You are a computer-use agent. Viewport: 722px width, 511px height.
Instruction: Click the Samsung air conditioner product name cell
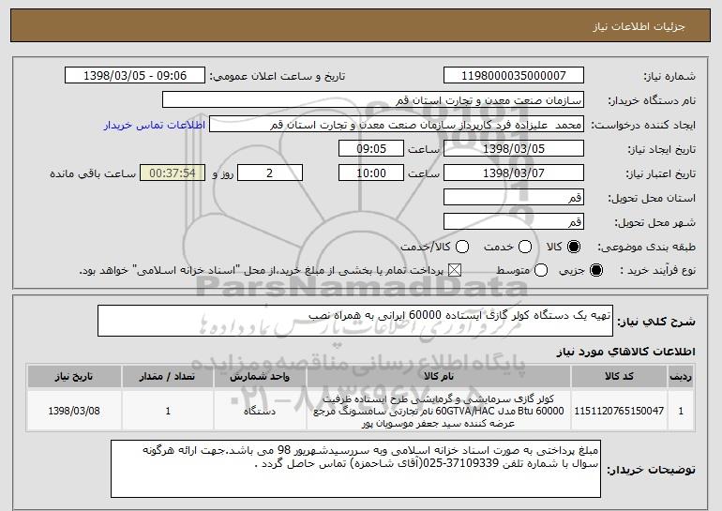(x=439, y=411)
